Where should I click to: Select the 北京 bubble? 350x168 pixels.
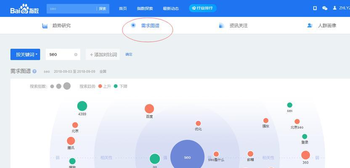point(75,125)
